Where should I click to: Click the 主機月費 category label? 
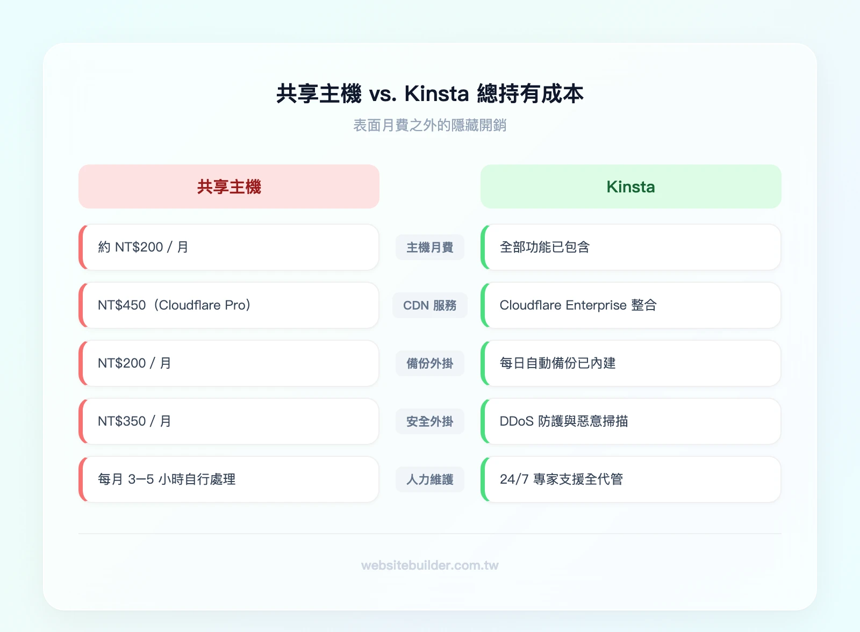click(x=429, y=247)
